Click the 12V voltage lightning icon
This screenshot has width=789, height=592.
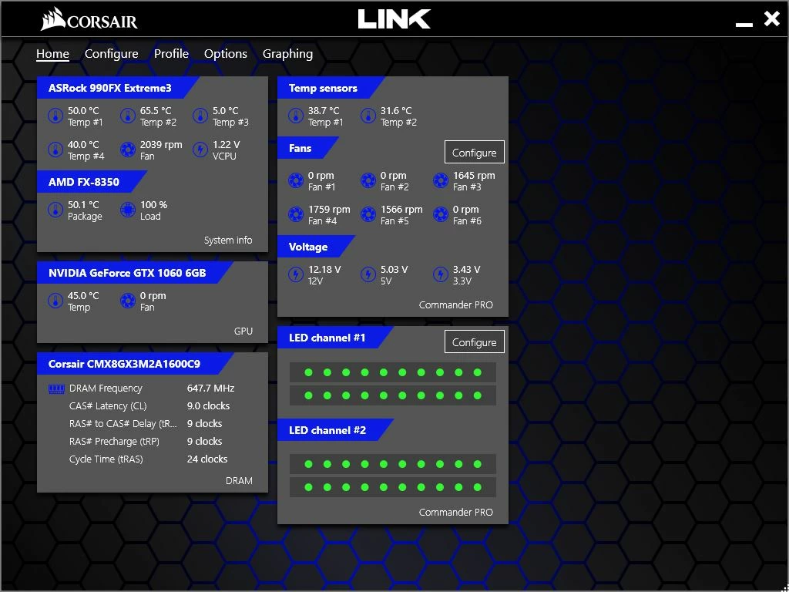(295, 275)
